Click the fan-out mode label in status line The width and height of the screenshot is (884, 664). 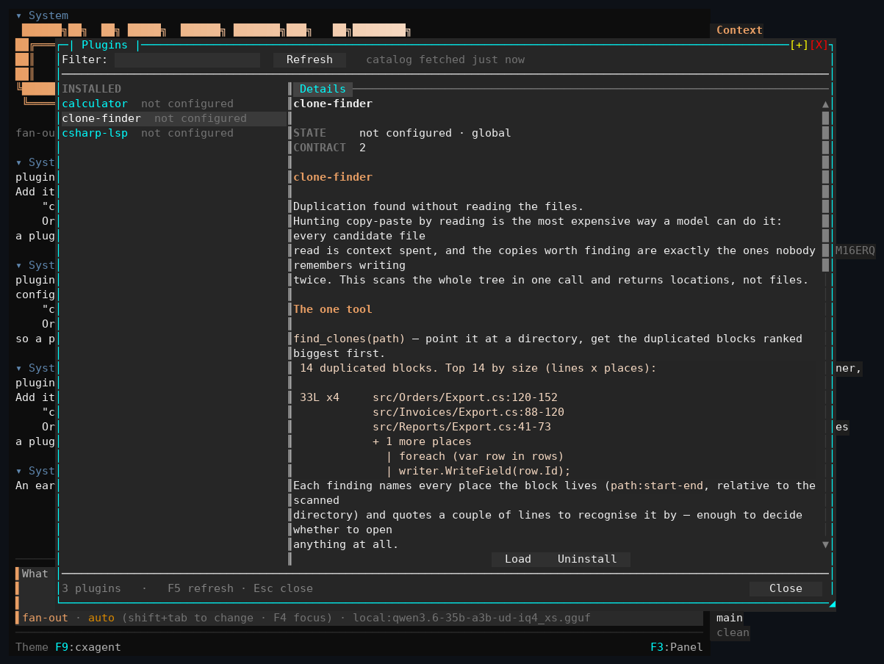tap(45, 618)
